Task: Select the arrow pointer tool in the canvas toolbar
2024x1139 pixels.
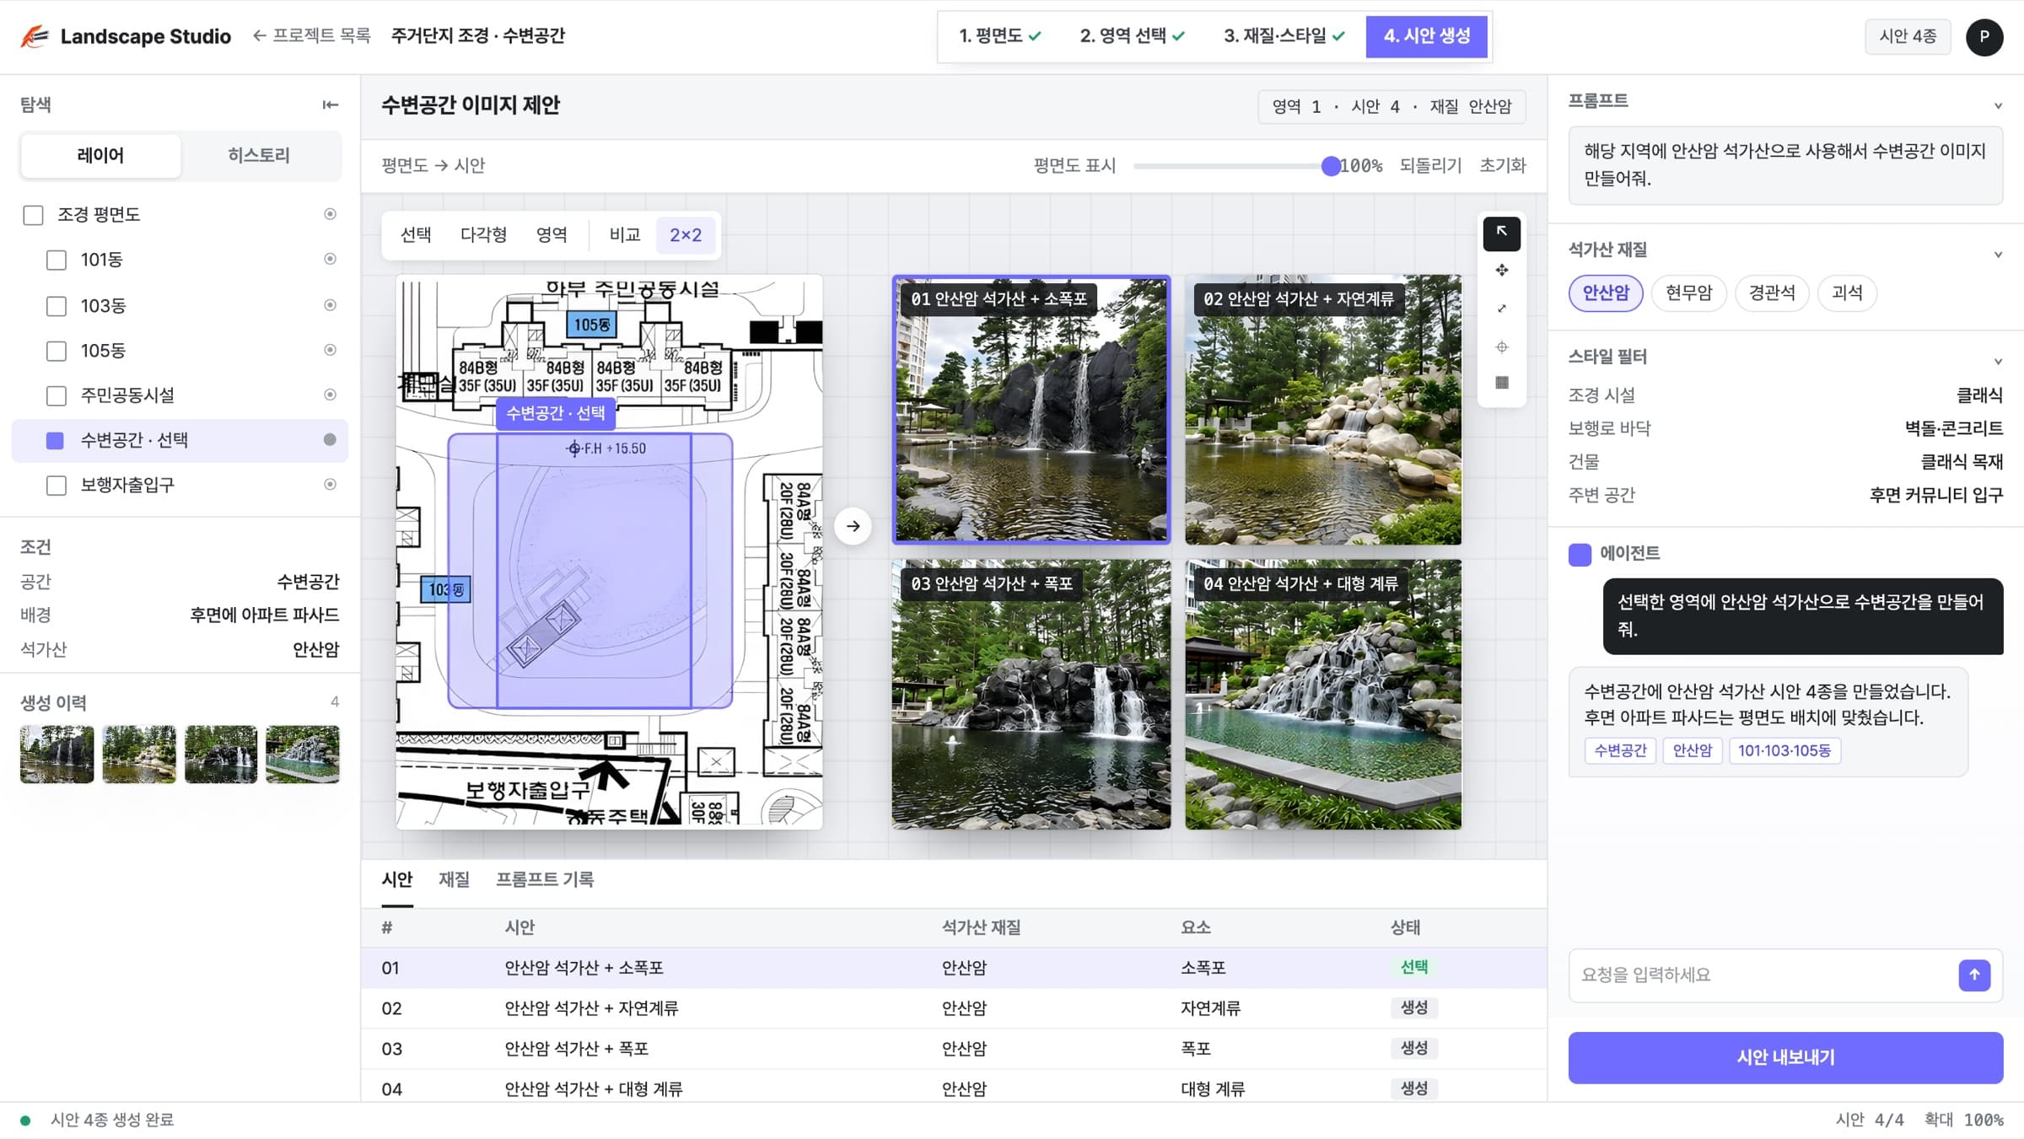Action: tap(1501, 234)
